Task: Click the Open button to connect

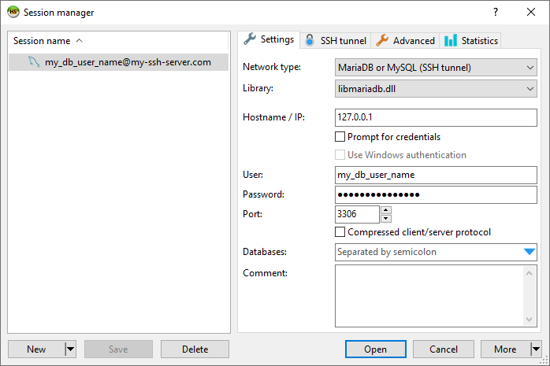Action: (376, 349)
